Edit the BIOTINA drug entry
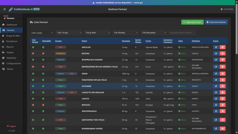This screenshot has height=134, width=238. pos(216,54)
